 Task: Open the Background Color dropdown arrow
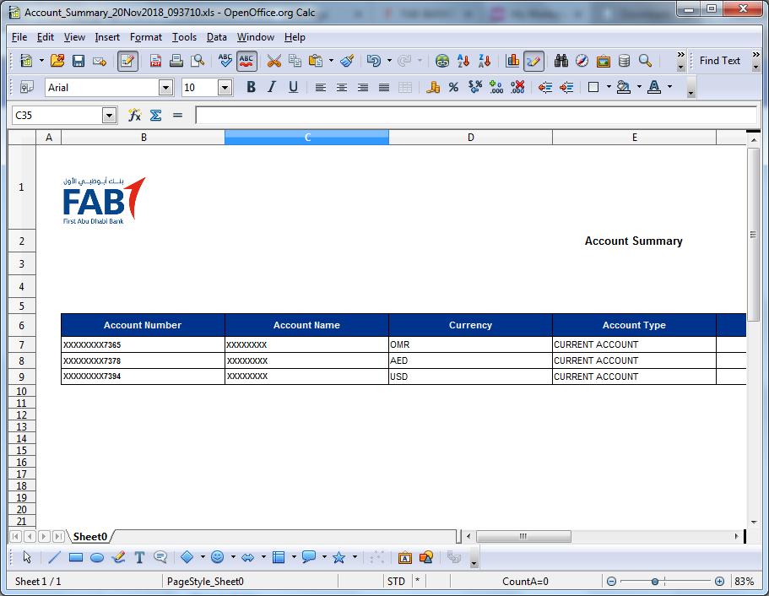click(639, 87)
